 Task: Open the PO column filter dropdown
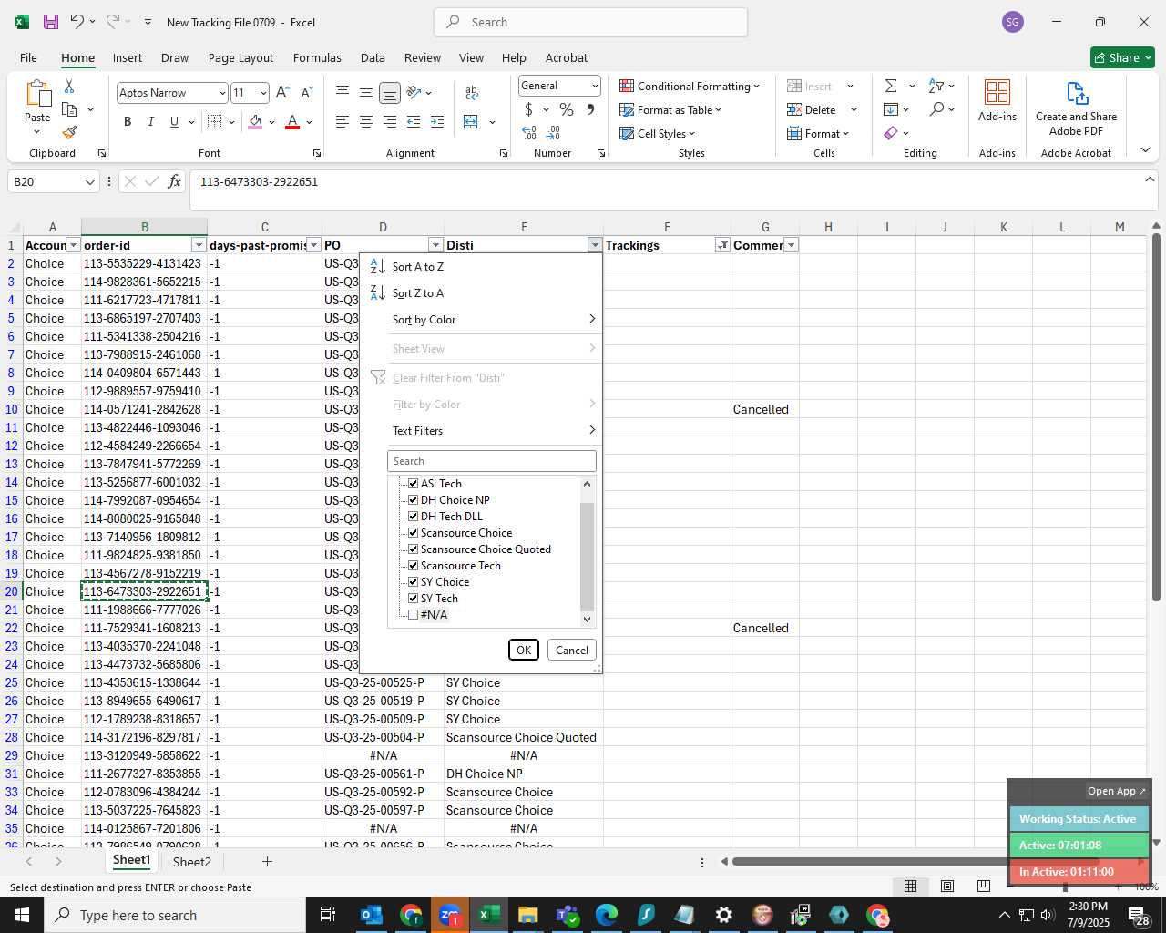[x=435, y=245]
